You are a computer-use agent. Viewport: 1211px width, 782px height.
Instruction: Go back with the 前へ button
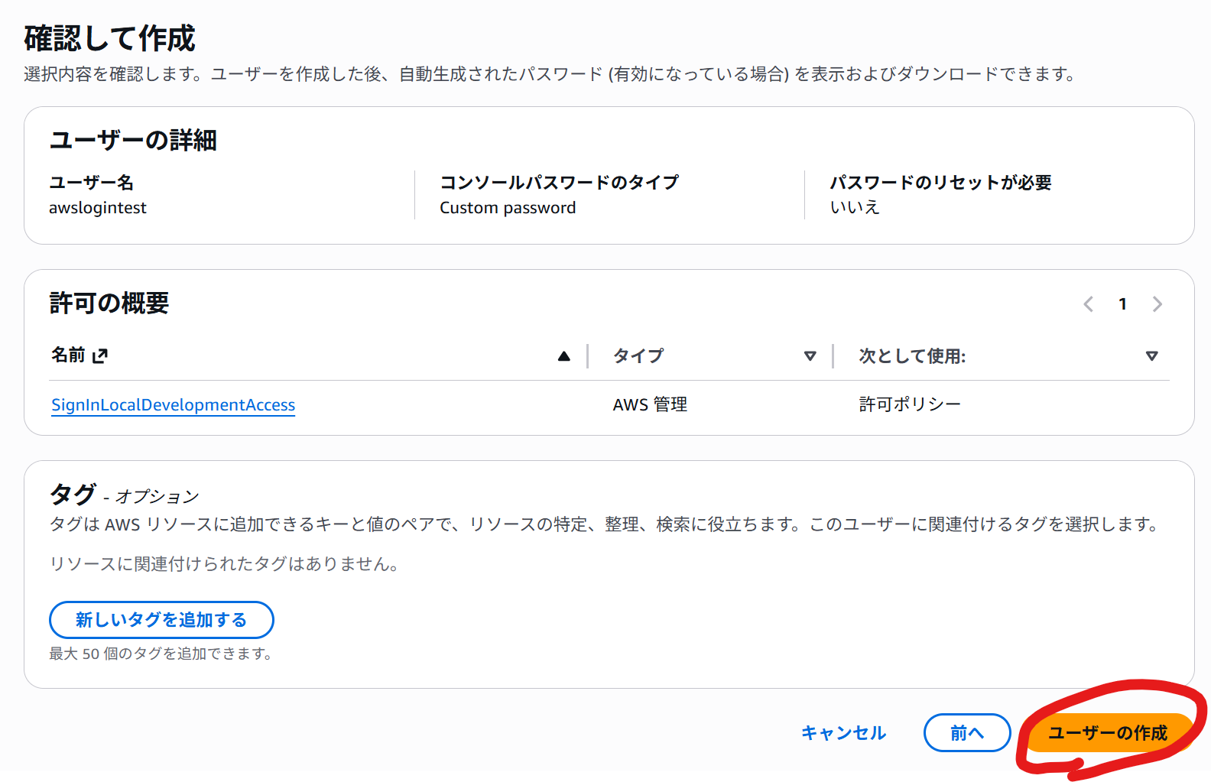[967, 732]
